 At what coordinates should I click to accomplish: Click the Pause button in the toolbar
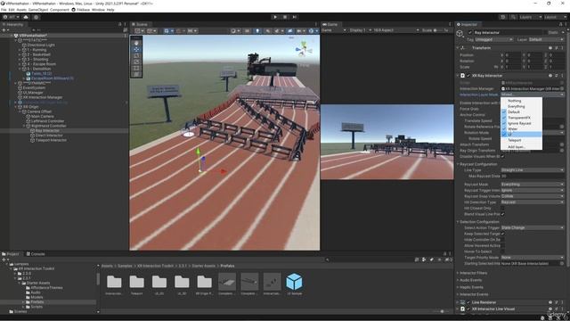285,17
